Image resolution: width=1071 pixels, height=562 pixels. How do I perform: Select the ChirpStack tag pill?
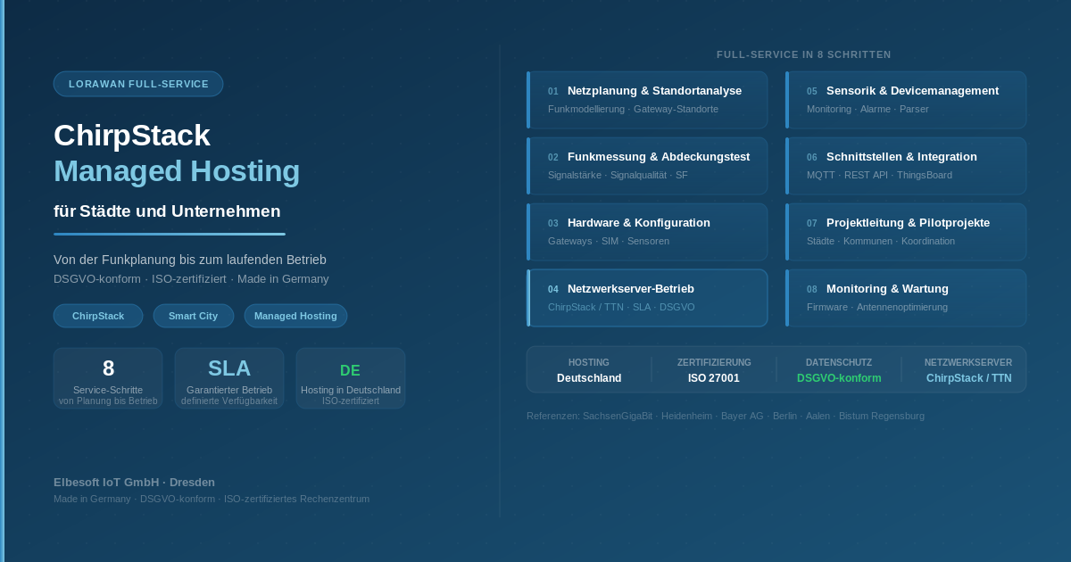tap(98, 316)
